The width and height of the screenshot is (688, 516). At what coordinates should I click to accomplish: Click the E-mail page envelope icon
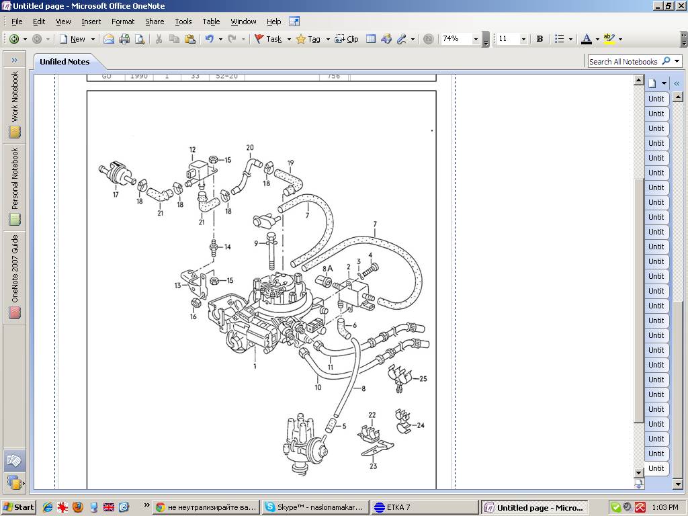click(108, 39)
